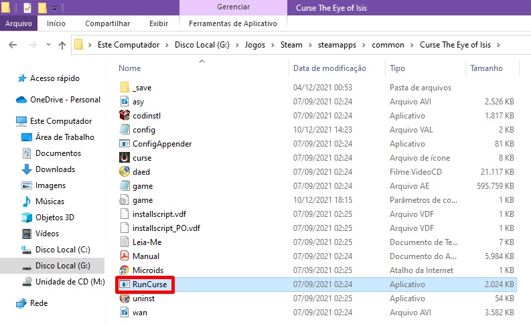Click the game AE file icon
Viewport: 531px width, 326px height.
click(125, 185)
